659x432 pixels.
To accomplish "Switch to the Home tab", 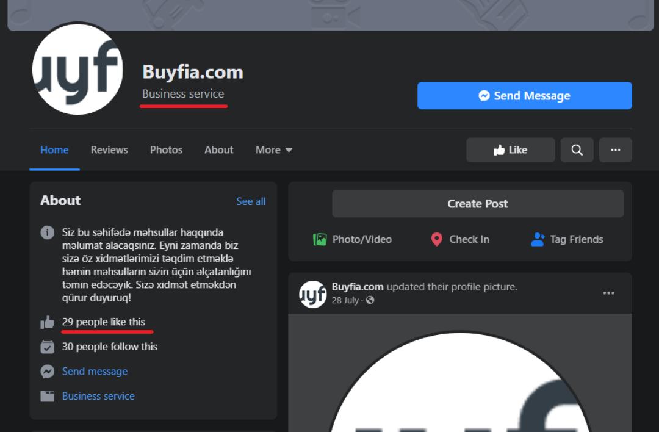I will pyautogui.click(x=54, y=150).
